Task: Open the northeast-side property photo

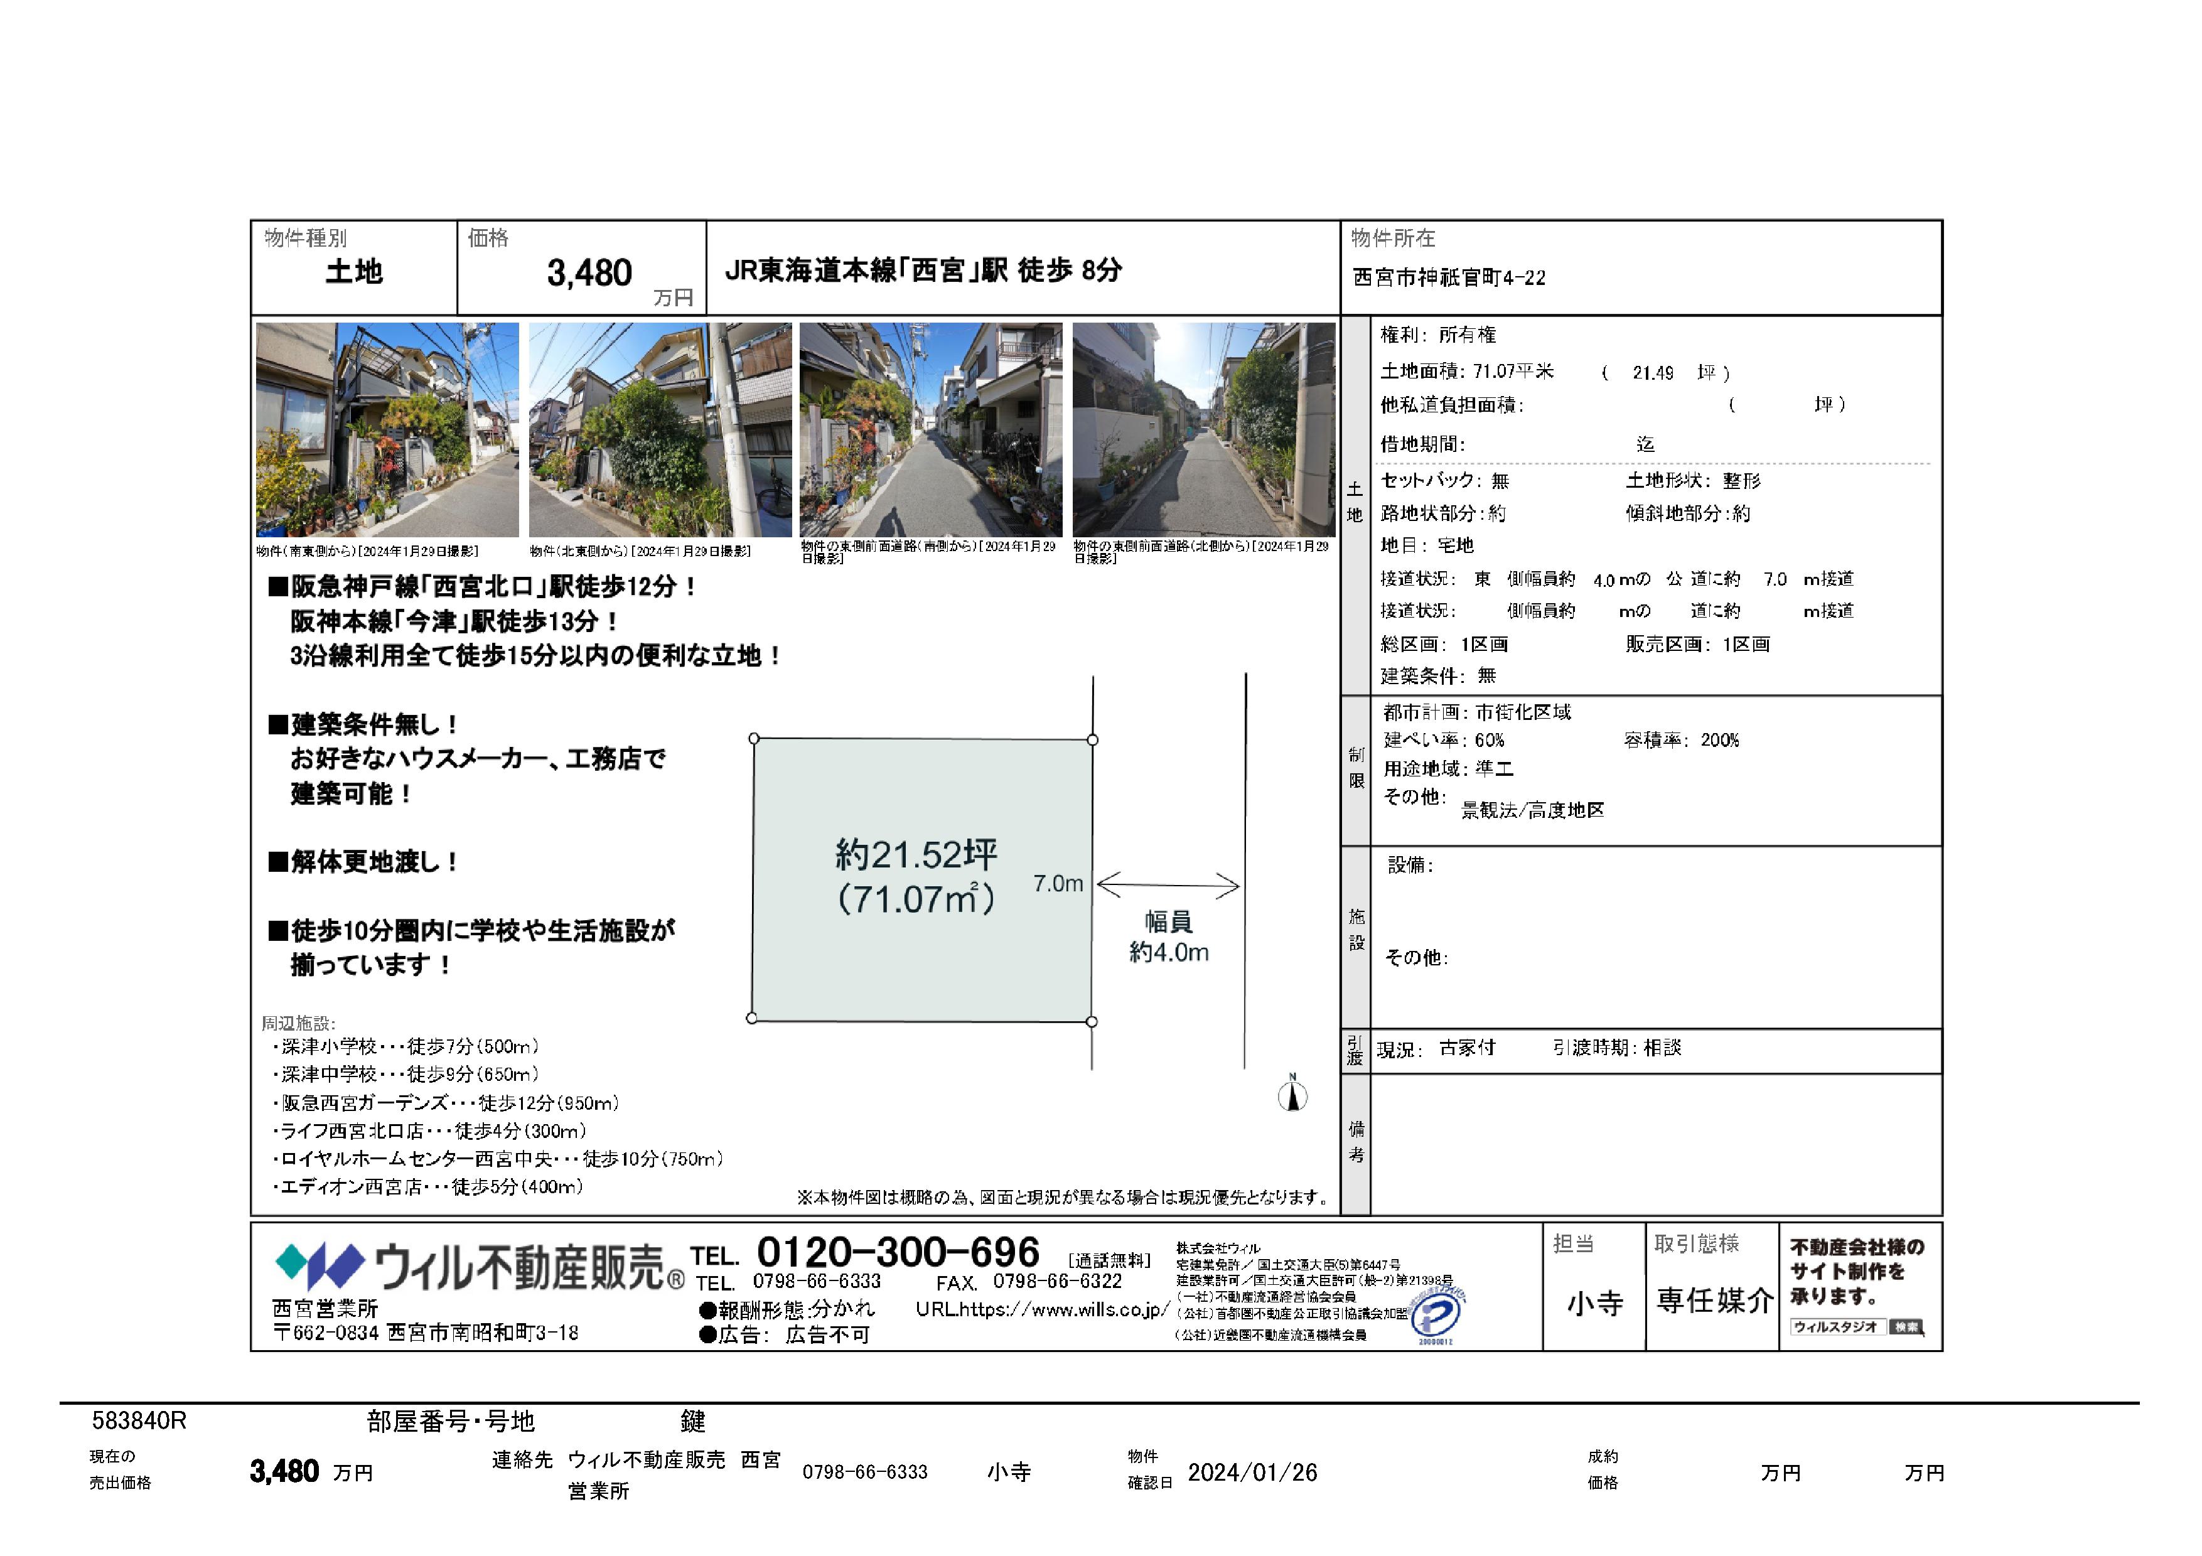Action: point(660,429)
